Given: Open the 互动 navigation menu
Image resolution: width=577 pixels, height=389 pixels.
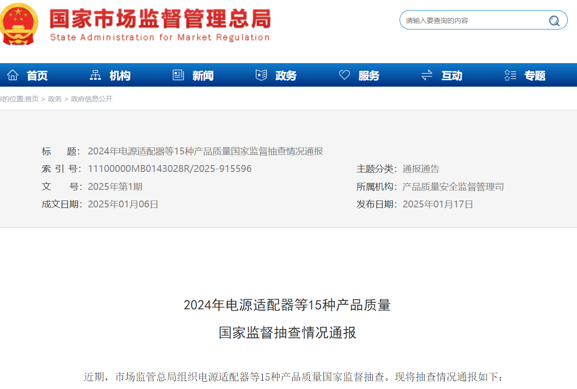Looking at the screenshot, I should click(452, 76).
